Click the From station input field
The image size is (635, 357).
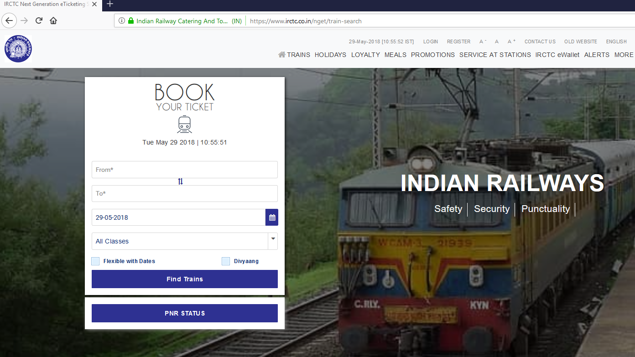point(185,170)
